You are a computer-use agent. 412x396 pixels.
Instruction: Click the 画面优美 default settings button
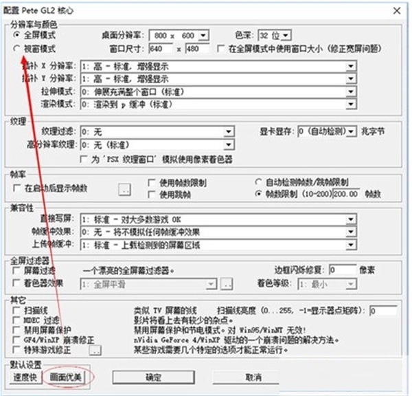coord(65,377)
